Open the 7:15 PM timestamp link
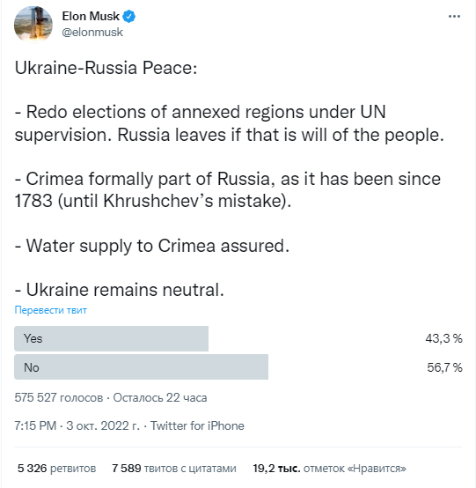 tap(35, 425)
